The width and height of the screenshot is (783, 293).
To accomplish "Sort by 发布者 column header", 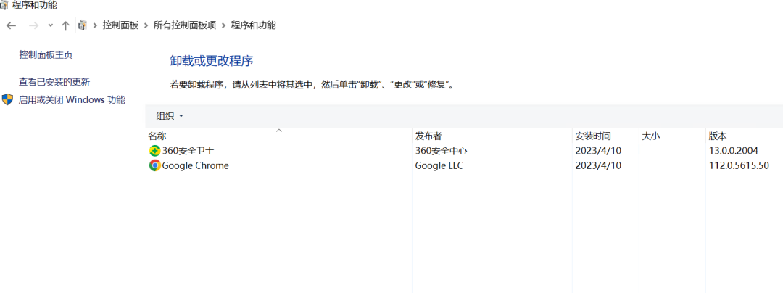I will coord(428,136).
